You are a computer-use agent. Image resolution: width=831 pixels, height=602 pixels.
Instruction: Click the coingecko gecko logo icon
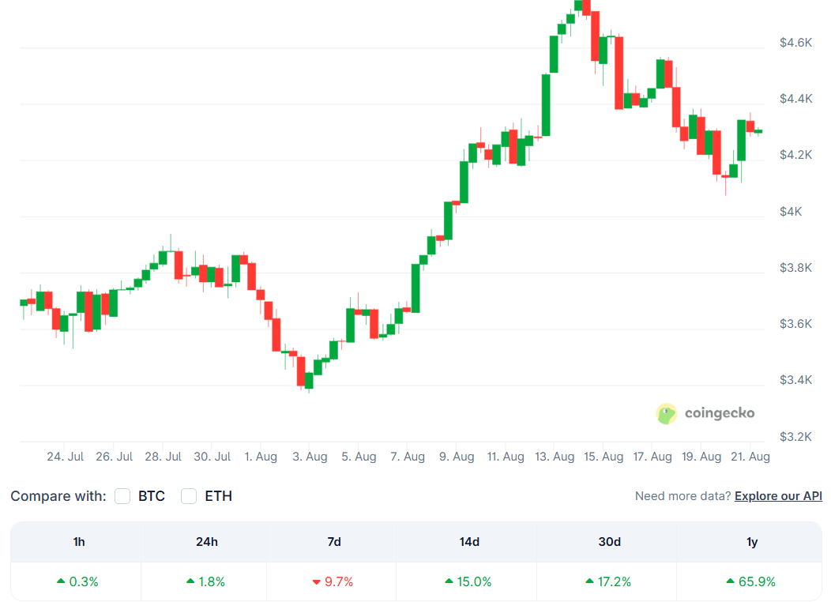(x=666, y=413)
